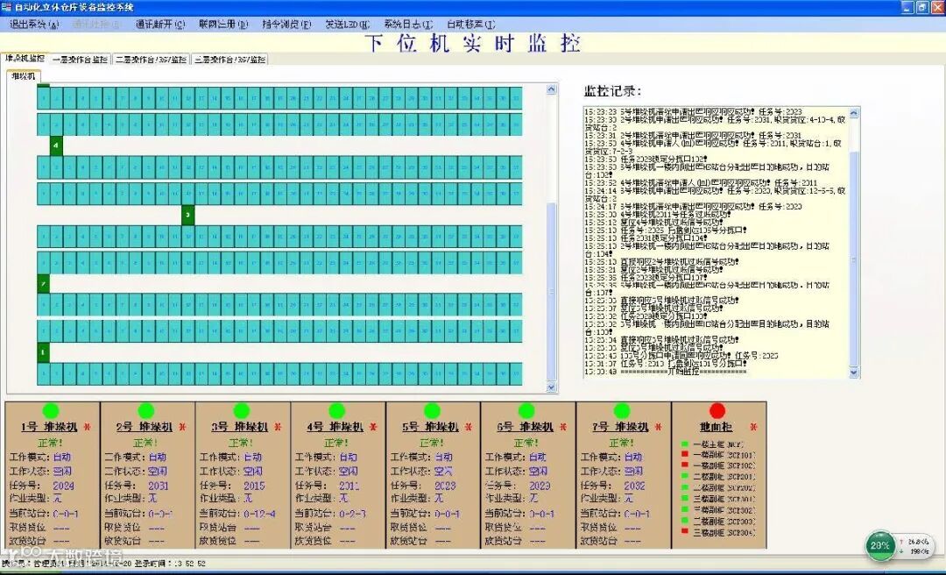Click the green indicator for cabinet SCP302
The image size is (946, 575).
pyautogui.click(x=685, y=510)
